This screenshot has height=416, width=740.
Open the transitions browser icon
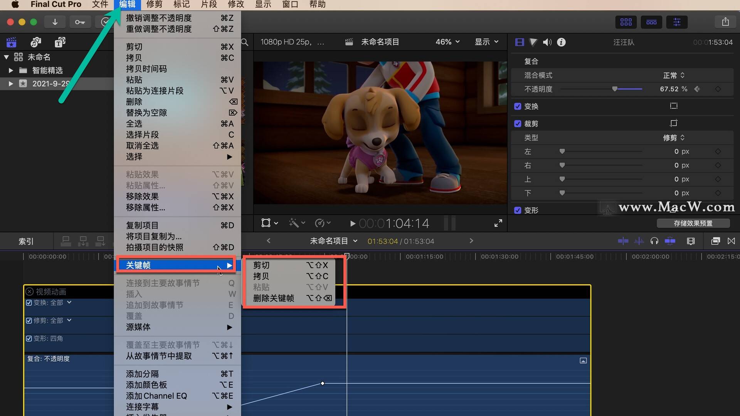tap(731, 241)
